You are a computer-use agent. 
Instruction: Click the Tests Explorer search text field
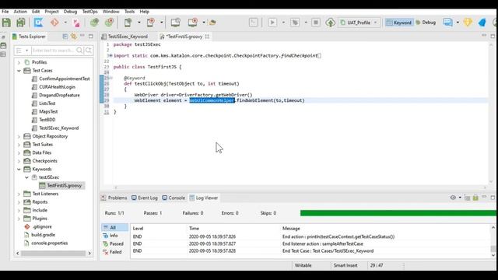tap(53, 51)
